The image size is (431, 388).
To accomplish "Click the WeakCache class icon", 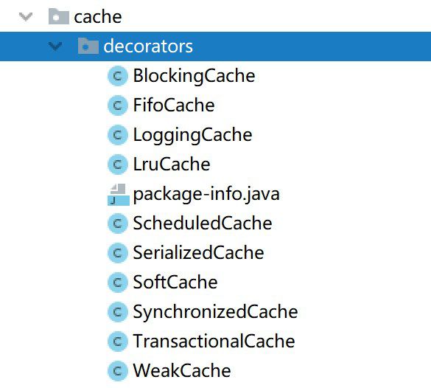I will pyautogui.click(x=118, y=371).
